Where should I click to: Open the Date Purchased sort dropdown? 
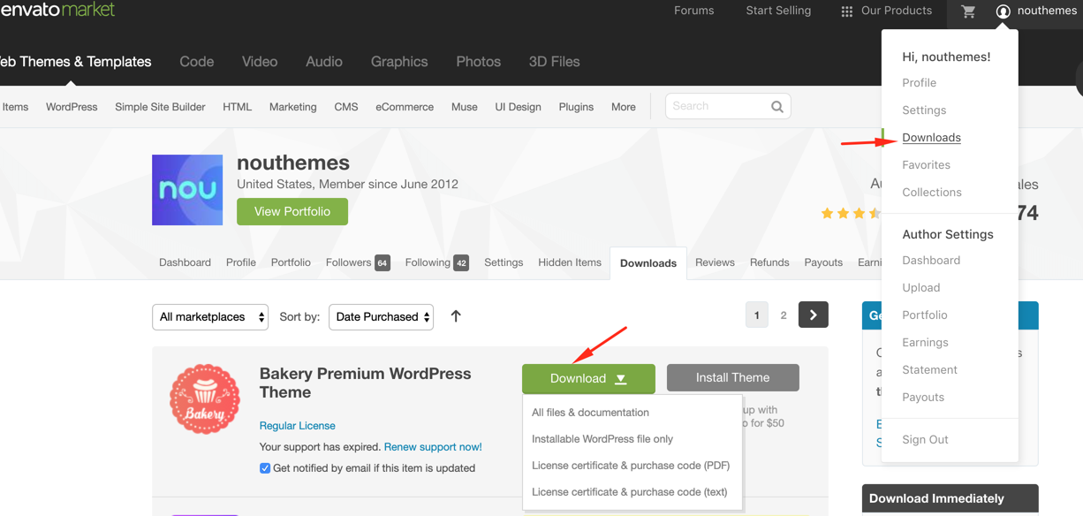coord(381,317)
